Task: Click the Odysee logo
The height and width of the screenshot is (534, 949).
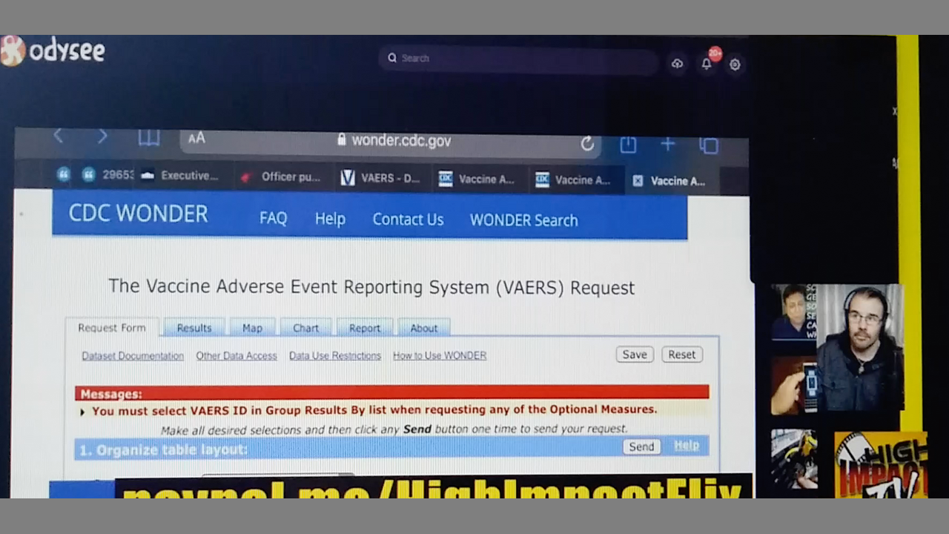Action: 53,51
